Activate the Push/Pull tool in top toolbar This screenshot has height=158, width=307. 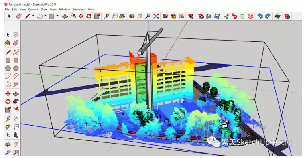click(65, 16)
